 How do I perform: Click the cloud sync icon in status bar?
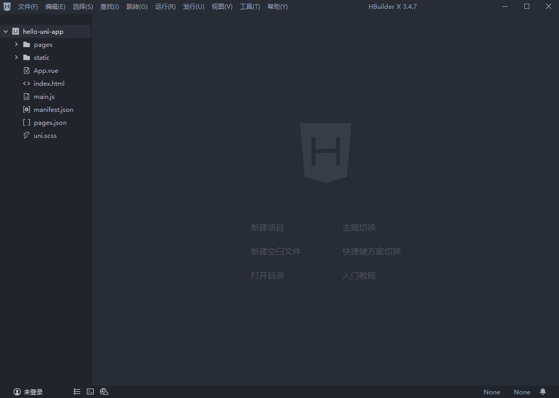[x=104, y=392]
